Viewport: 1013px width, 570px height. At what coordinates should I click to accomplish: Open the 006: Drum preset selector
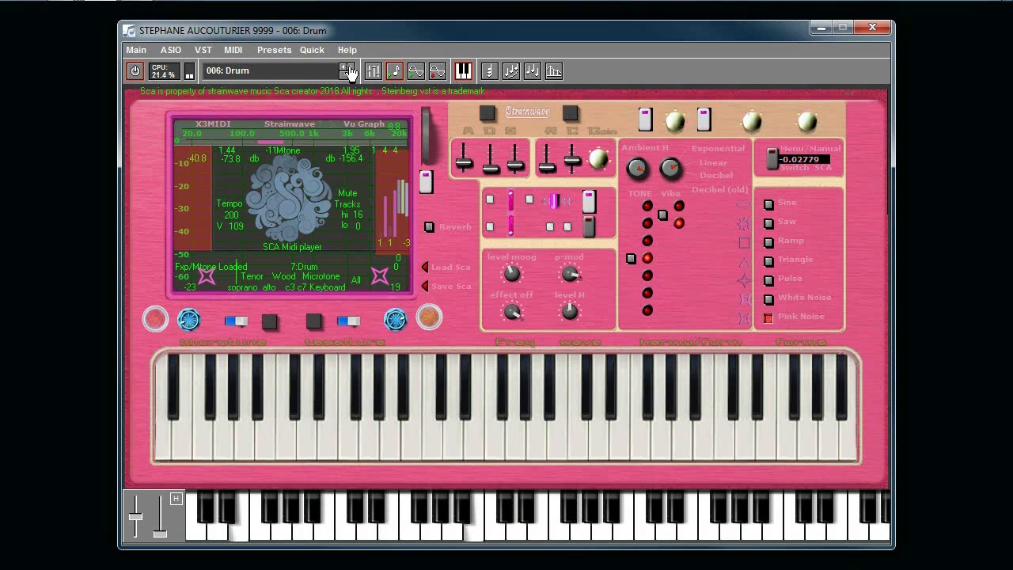[x=271, y=71]
